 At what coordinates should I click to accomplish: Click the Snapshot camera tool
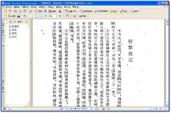[19, 16]
